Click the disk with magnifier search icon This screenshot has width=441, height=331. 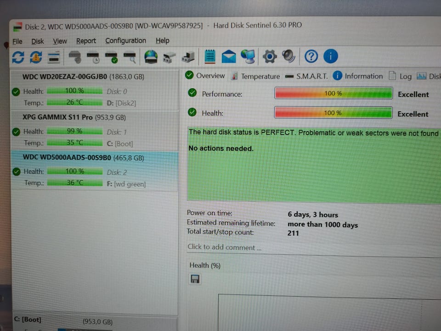coord(130,58)
